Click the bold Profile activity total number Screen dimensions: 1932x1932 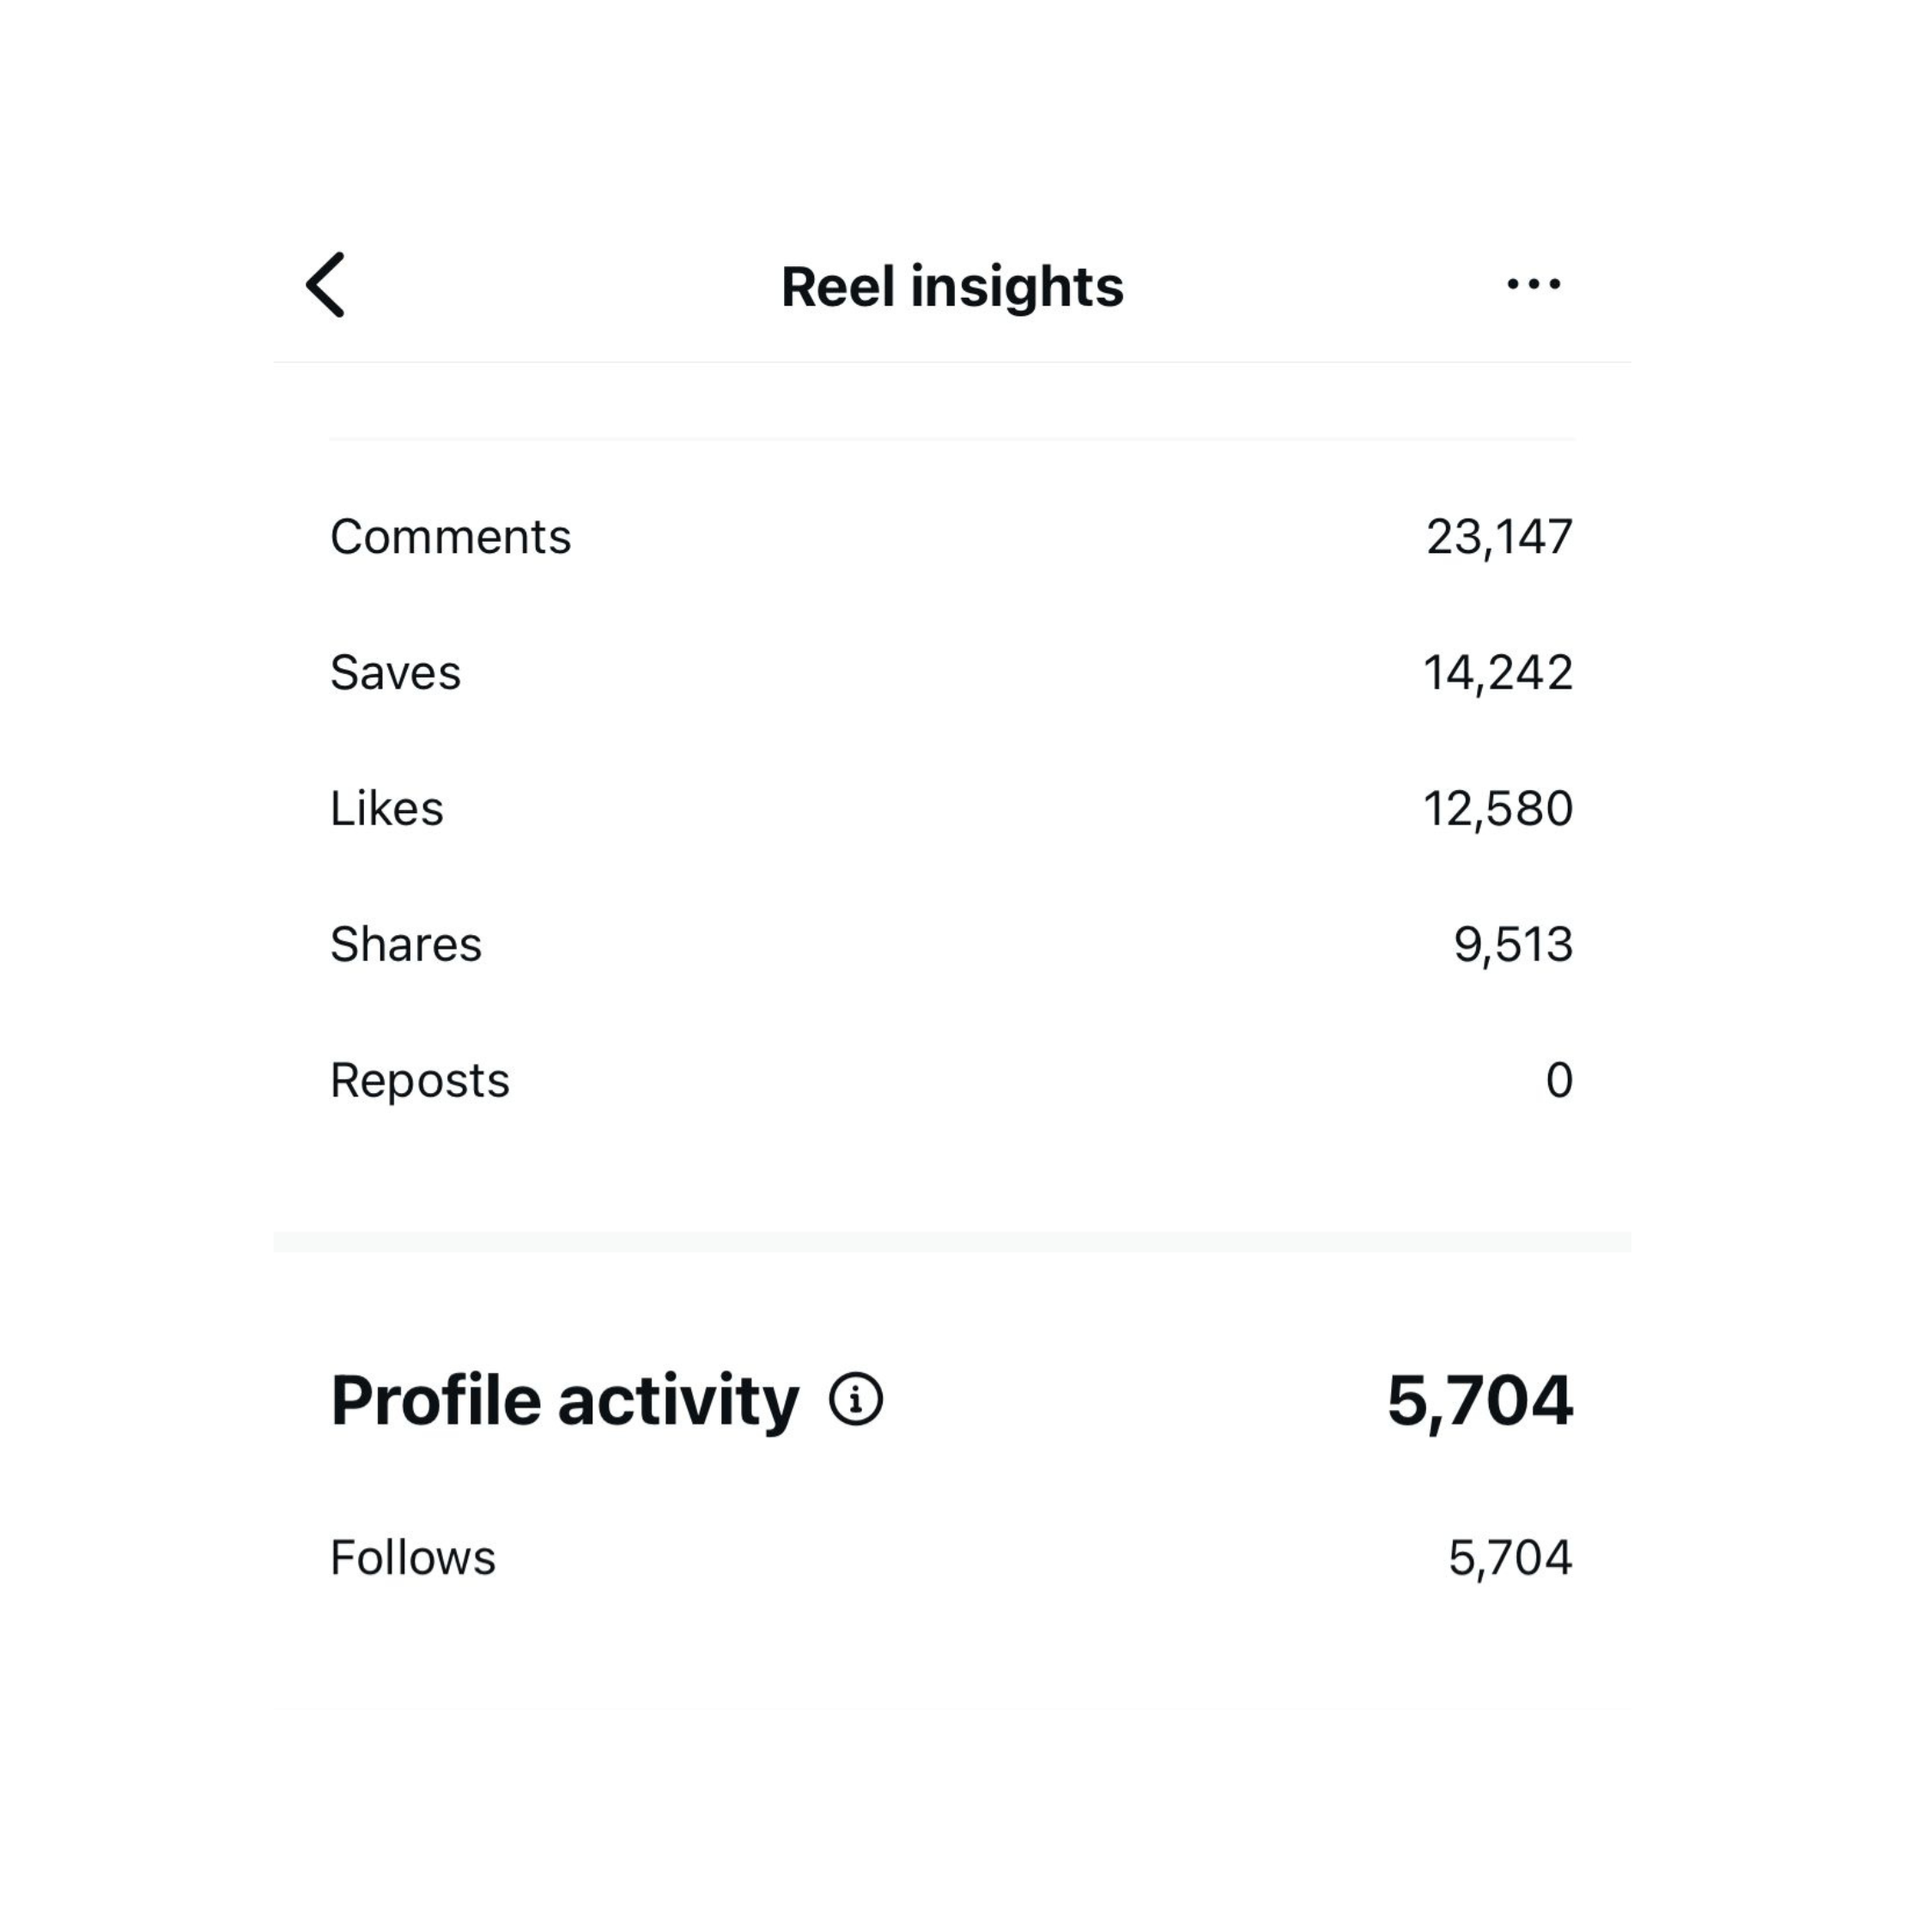(x=1480, y=1400)
